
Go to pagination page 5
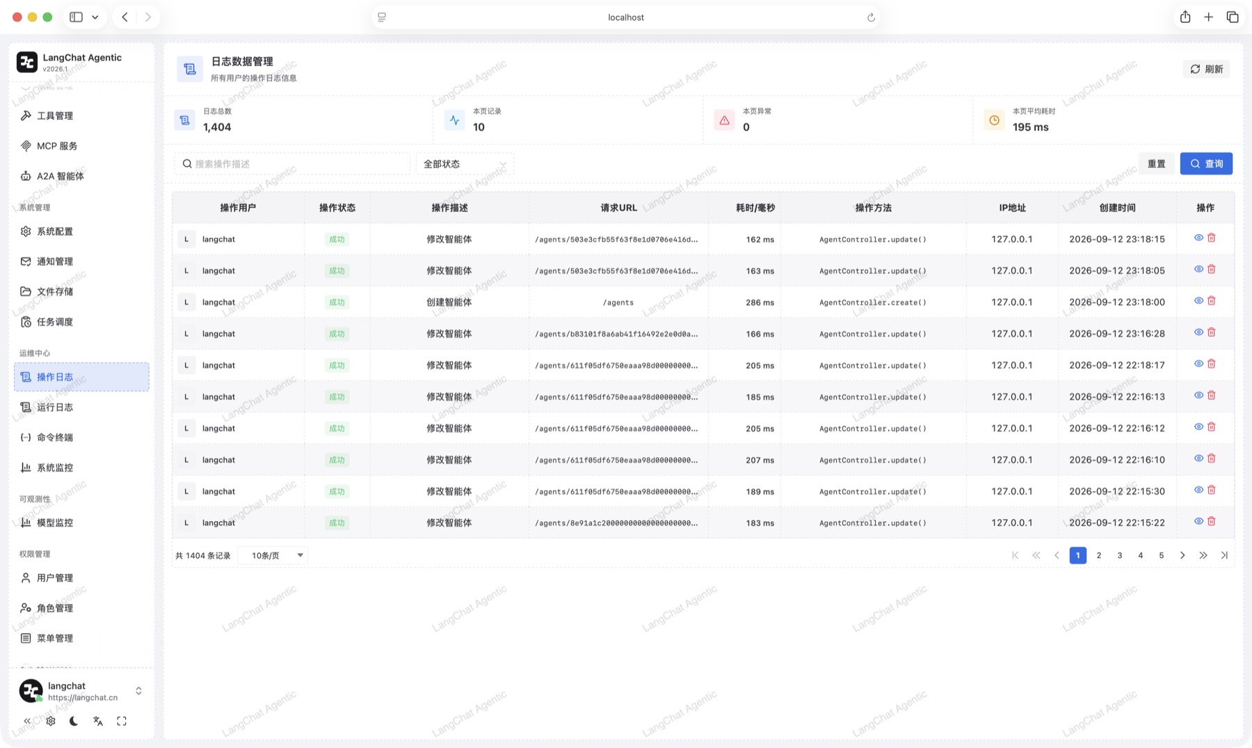click(x=1162, y=555)
